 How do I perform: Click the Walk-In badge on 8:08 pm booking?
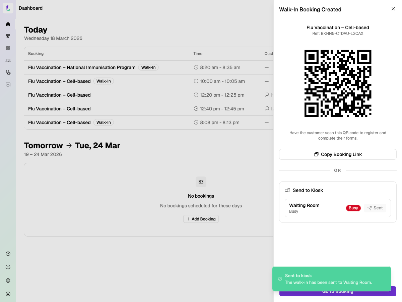(104, 122)
